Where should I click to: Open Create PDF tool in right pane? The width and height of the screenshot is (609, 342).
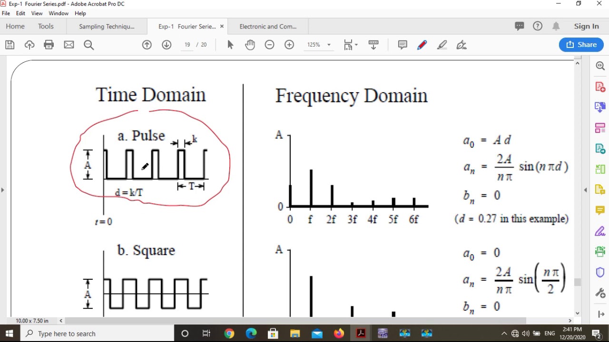(600, 87)
